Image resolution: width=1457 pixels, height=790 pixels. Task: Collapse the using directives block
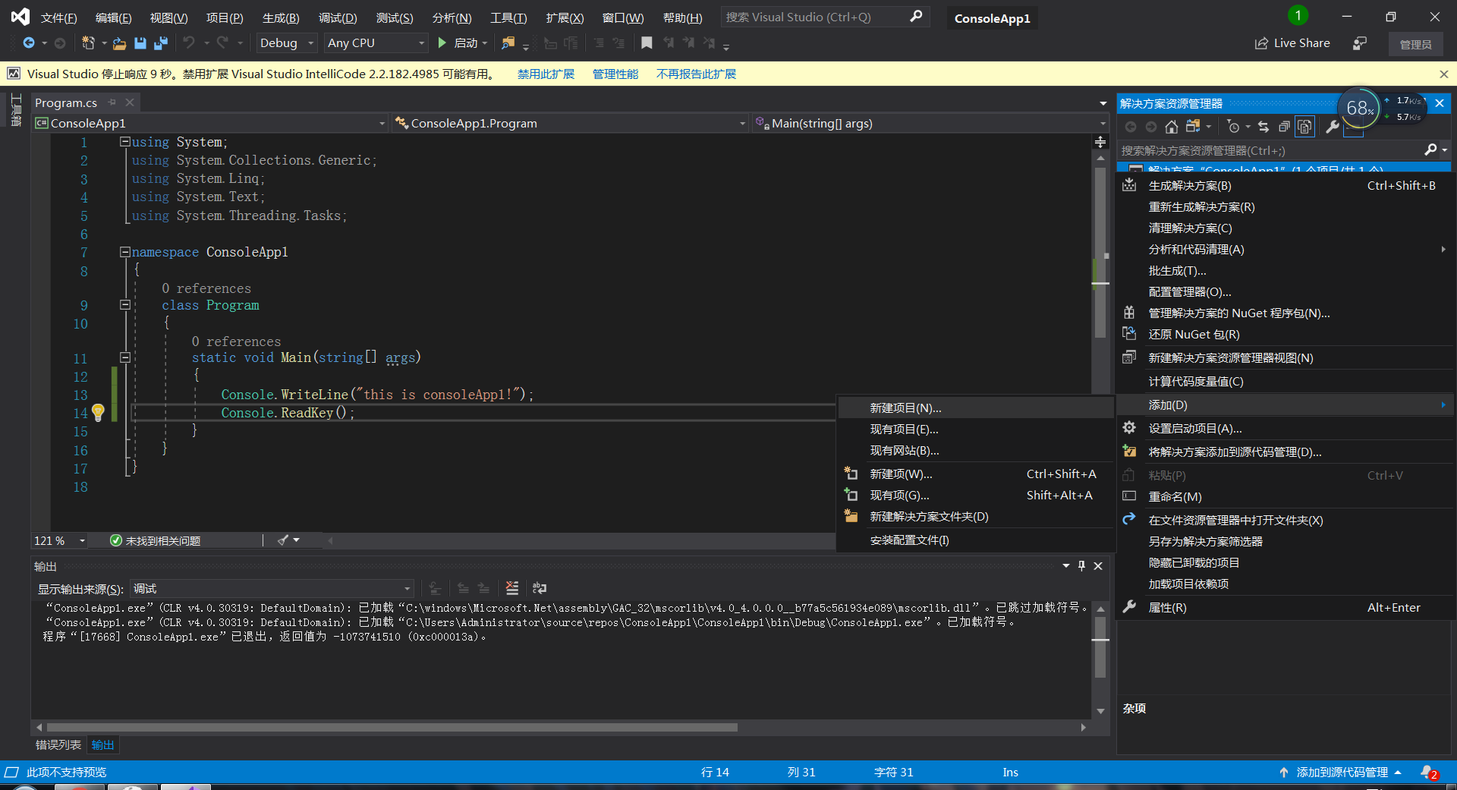[124, 142]
